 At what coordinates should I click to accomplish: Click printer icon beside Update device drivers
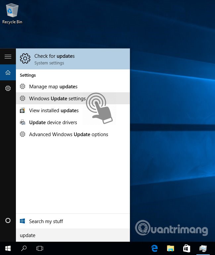[x=23, y=122]
